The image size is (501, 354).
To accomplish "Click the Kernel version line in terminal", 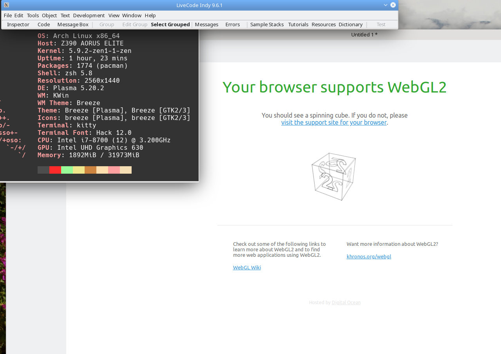I will pos(85,51).
